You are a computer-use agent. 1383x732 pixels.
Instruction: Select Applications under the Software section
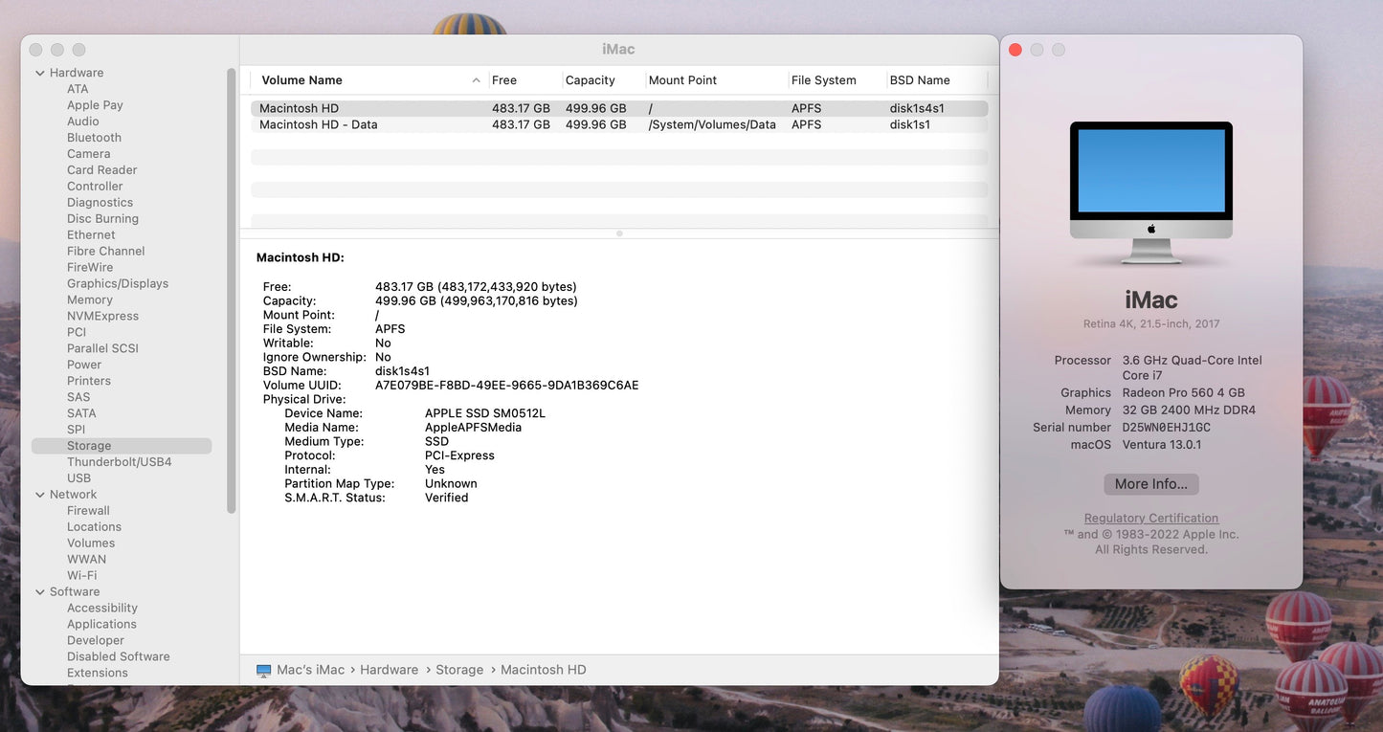pyautogui.click(x=101, y=624)
